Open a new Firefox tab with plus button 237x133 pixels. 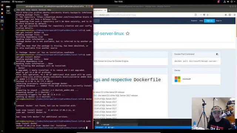[109, 10]
